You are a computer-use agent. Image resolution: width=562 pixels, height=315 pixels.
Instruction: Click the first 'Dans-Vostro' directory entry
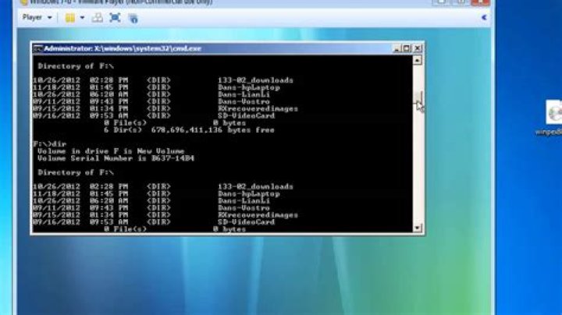click(244, 101)
